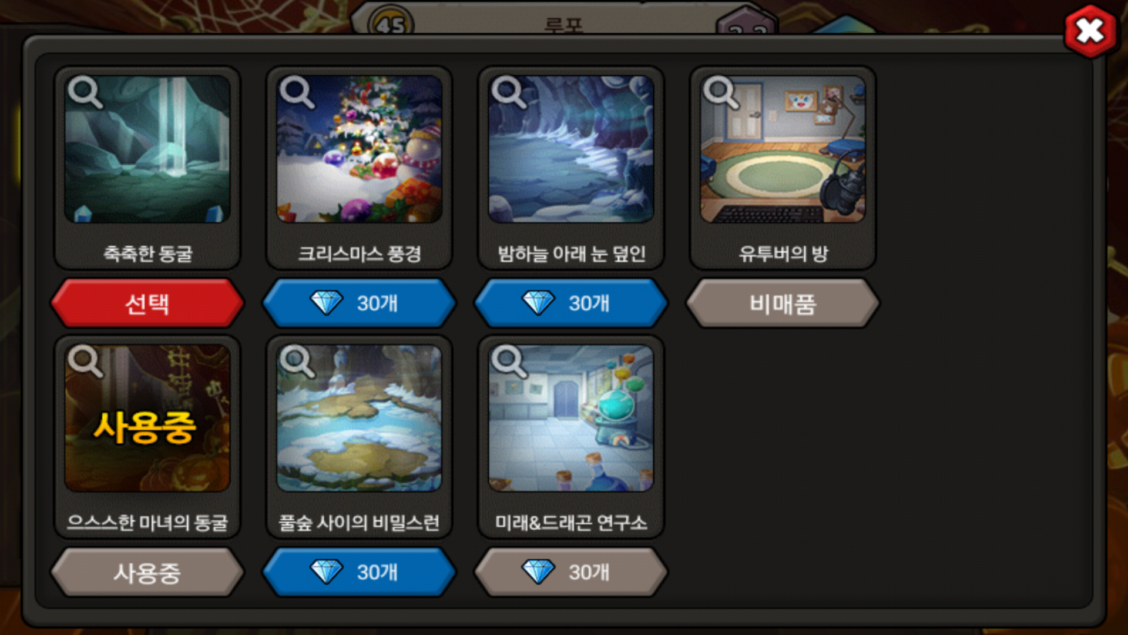
Task: Preview the 축축한 동굴 background with magnifier
Action: coord(85,92)
